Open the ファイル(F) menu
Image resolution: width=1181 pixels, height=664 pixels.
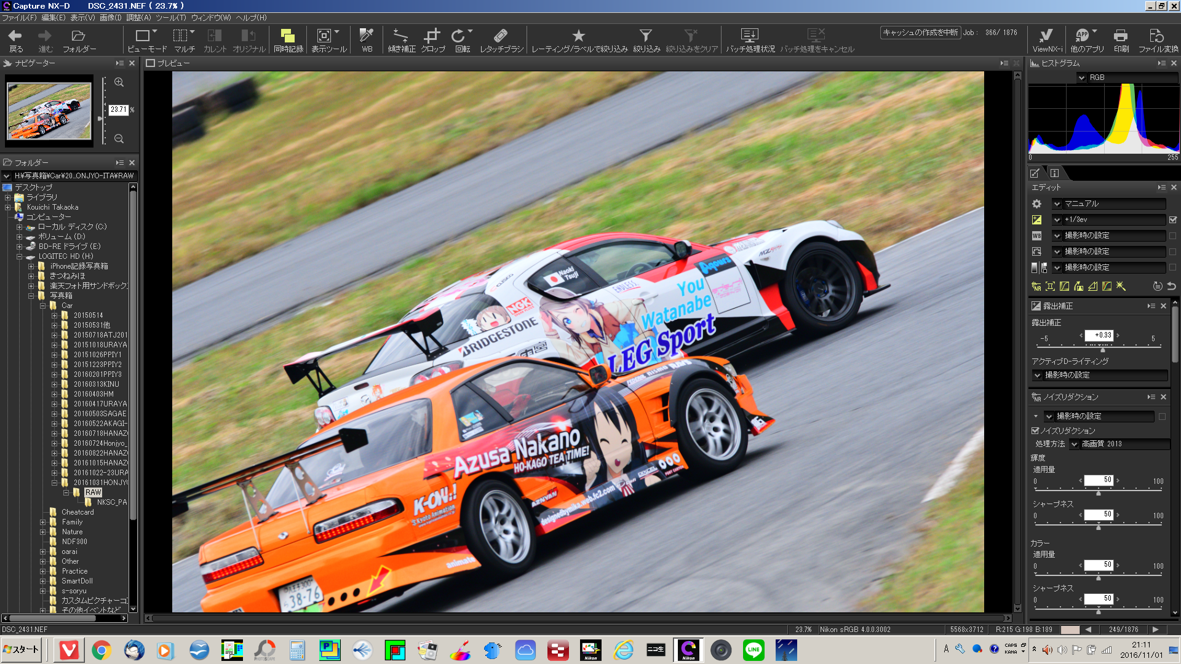click(x=18, y=18)
